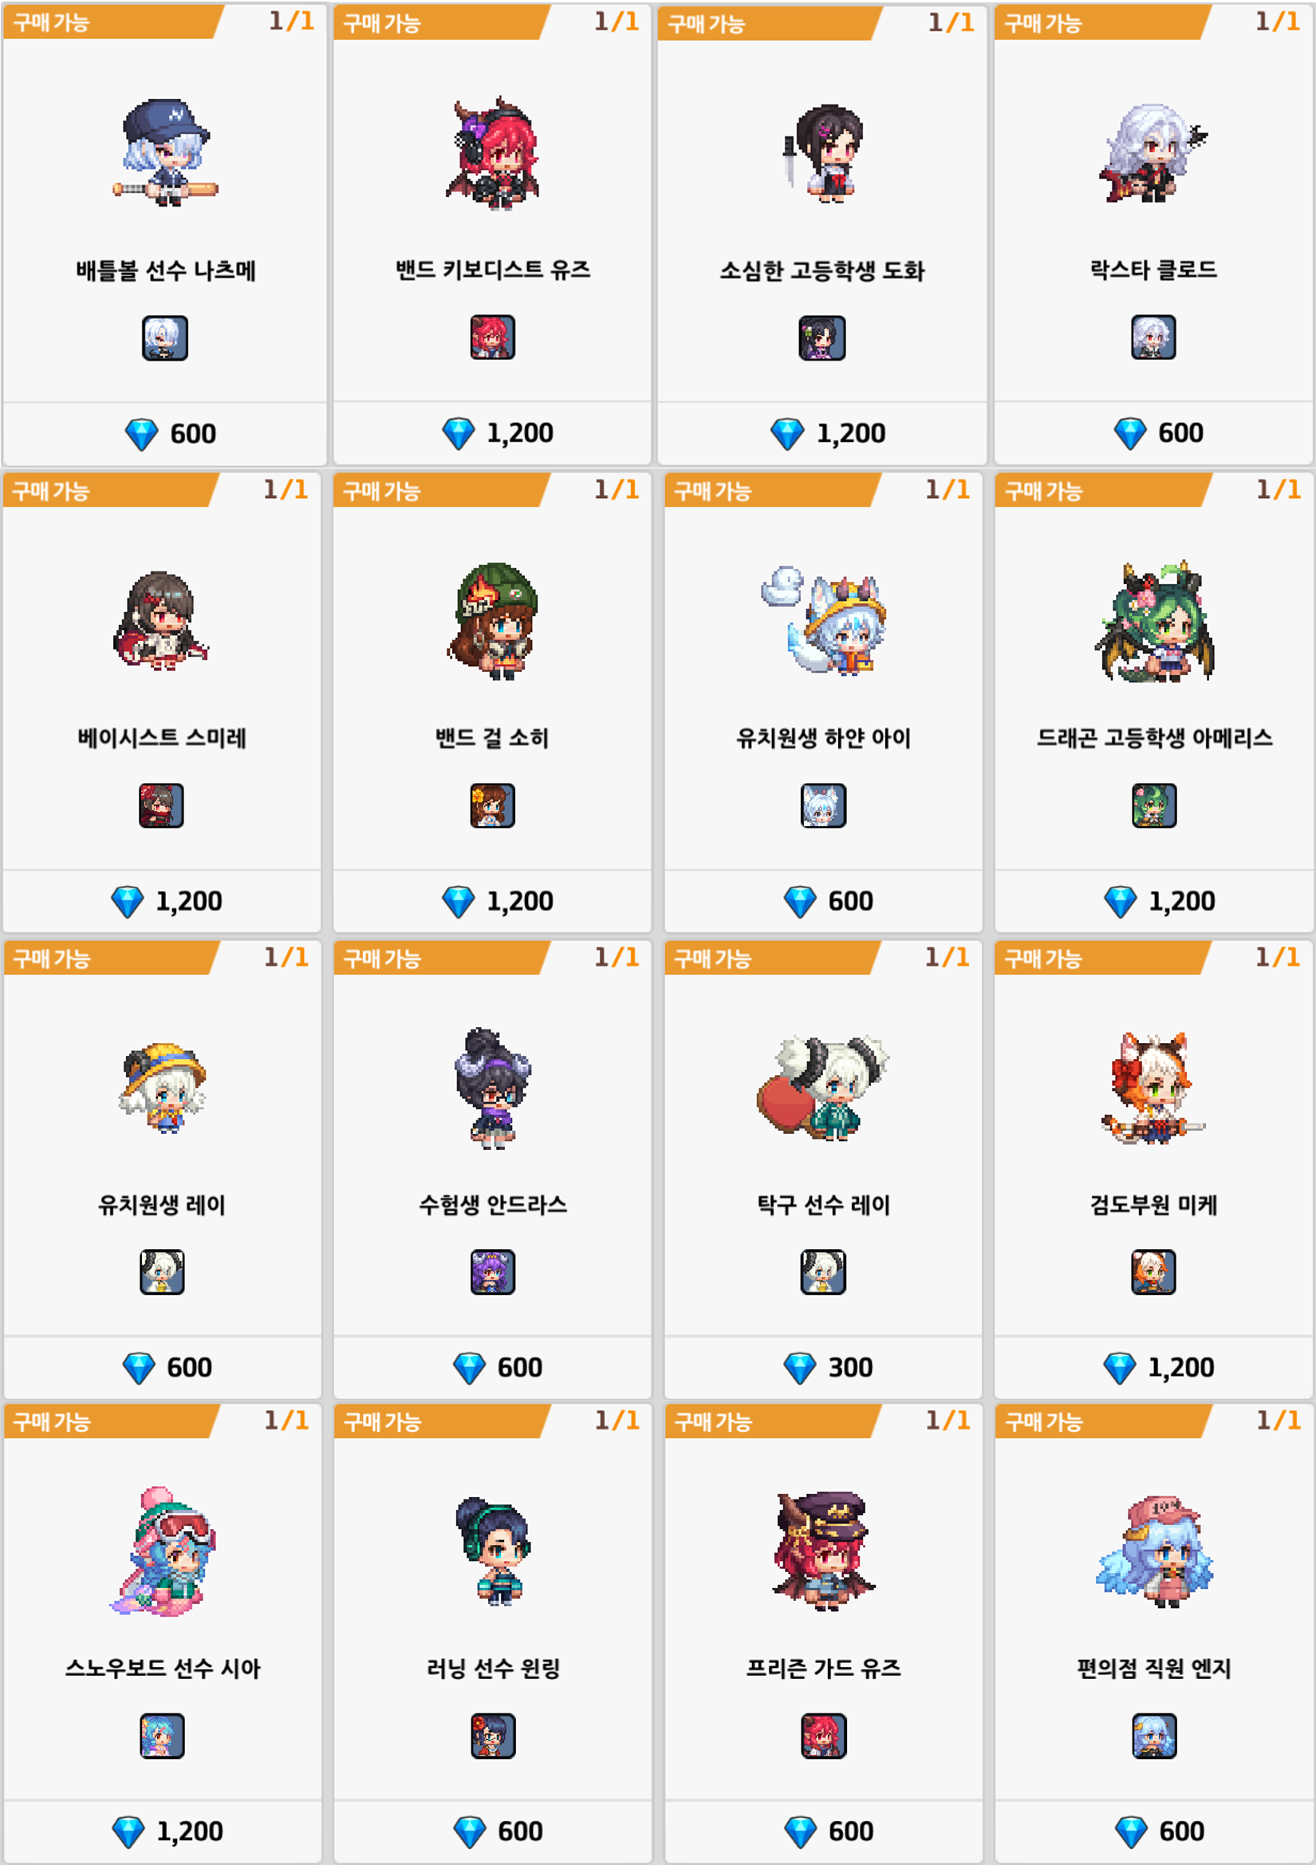Purchase 프리즌 가드 유즈 for 600 gems
Image resolution: width=1316 pixels, height=1865 pixels.
coord(823,1831)
